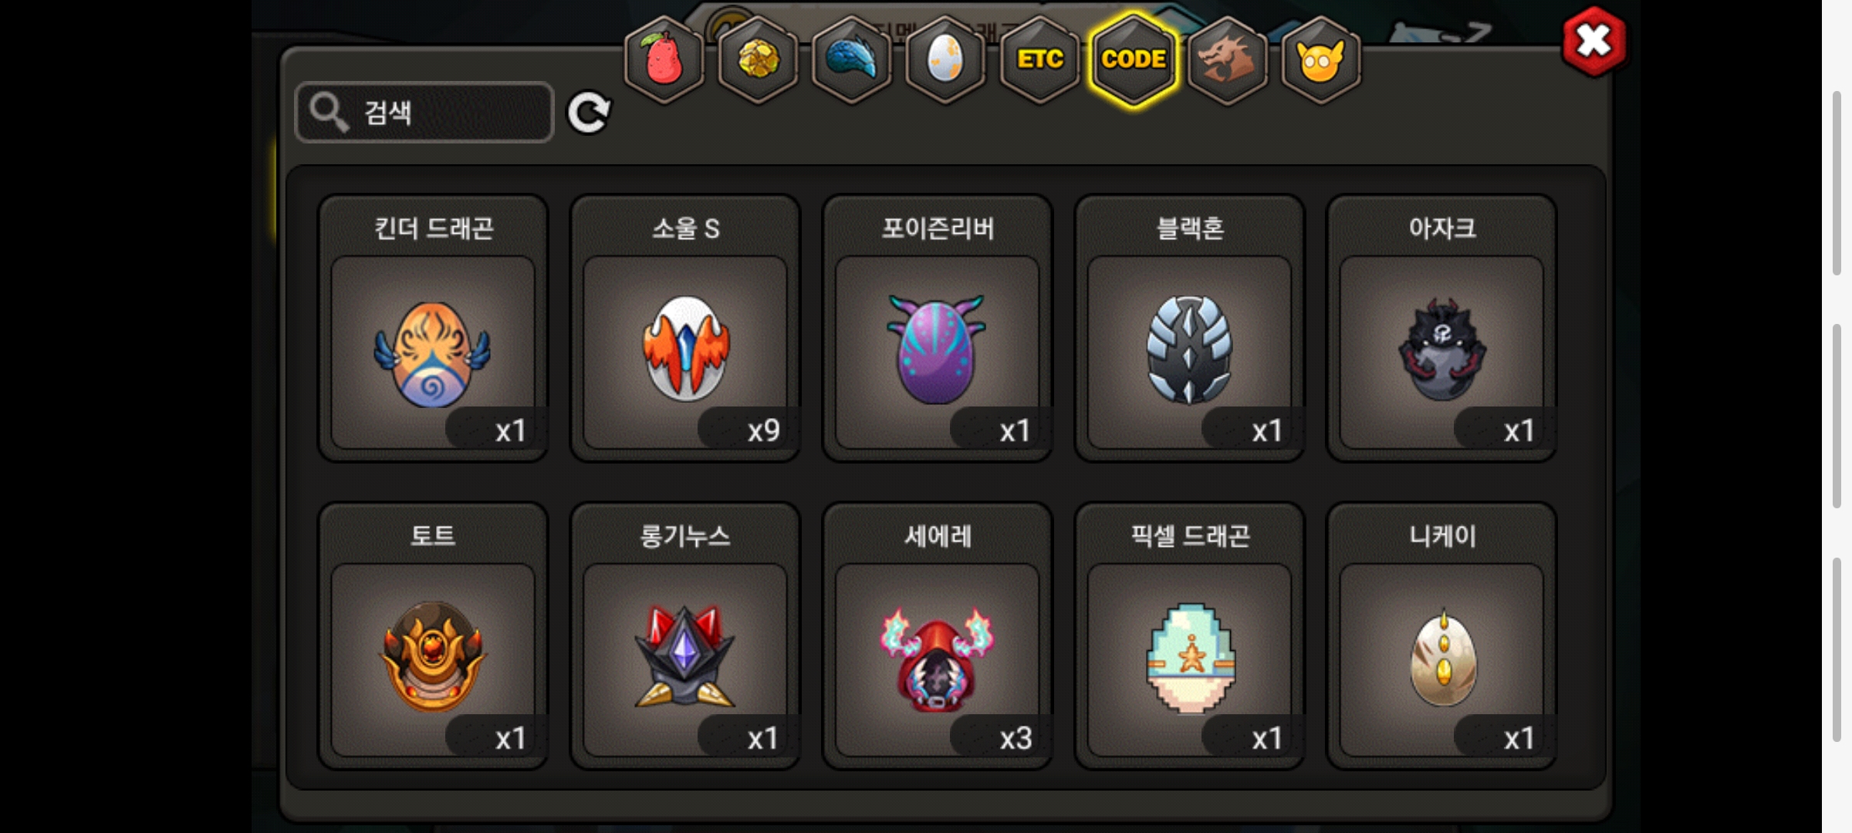The image size is (1852, 833).
Task: Select the 토트 egg item
Action: click(x=433, y=636)
